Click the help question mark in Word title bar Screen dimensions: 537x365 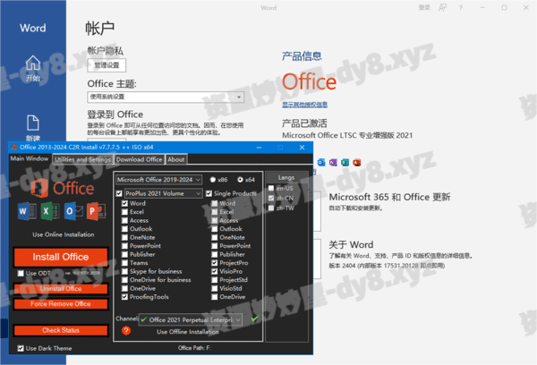point(461,8)
